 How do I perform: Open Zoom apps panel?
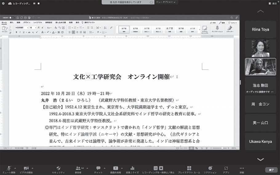(x=226, y=169)
